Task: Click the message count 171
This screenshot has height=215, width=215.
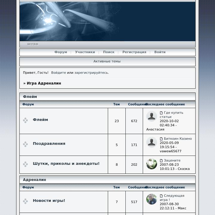Action: [x=134, y=145]
